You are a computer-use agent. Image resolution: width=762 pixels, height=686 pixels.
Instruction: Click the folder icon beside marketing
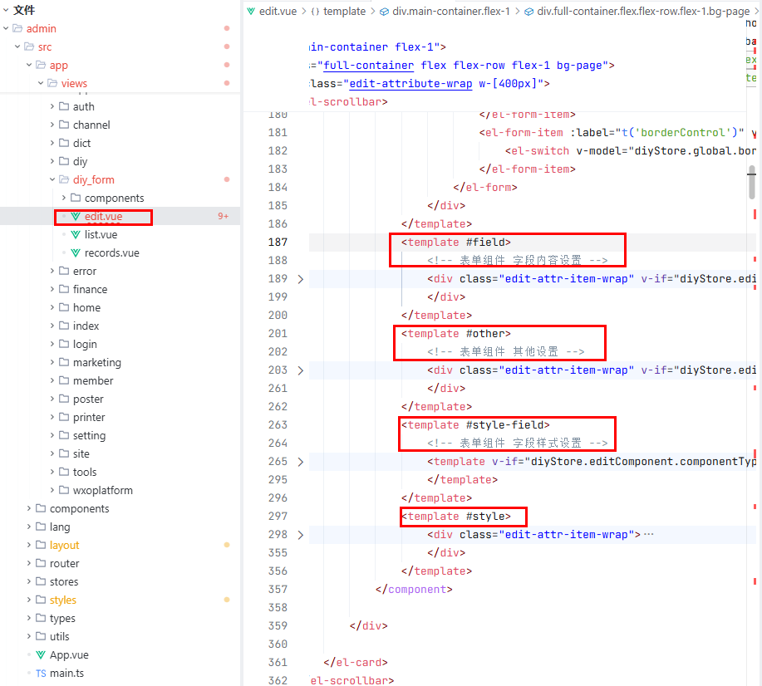(x=64, y=363)
